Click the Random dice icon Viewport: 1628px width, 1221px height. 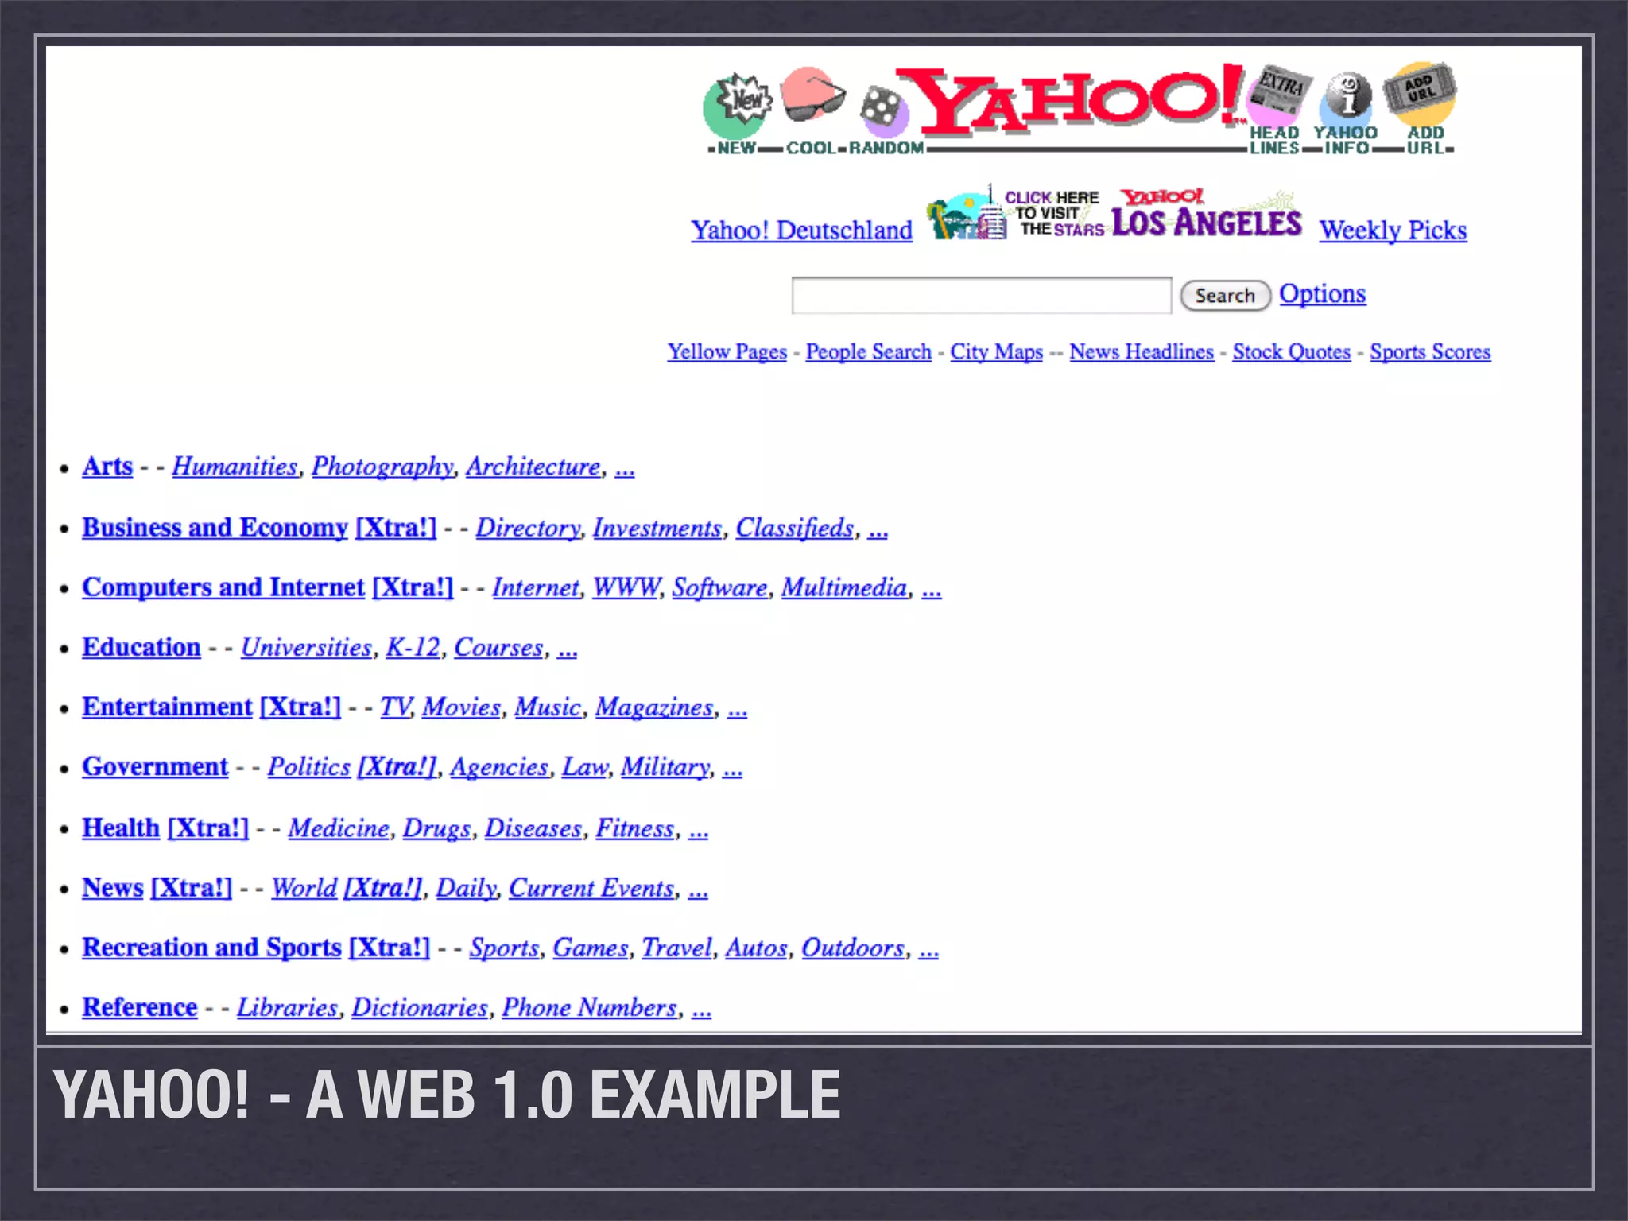pos(885,110)
